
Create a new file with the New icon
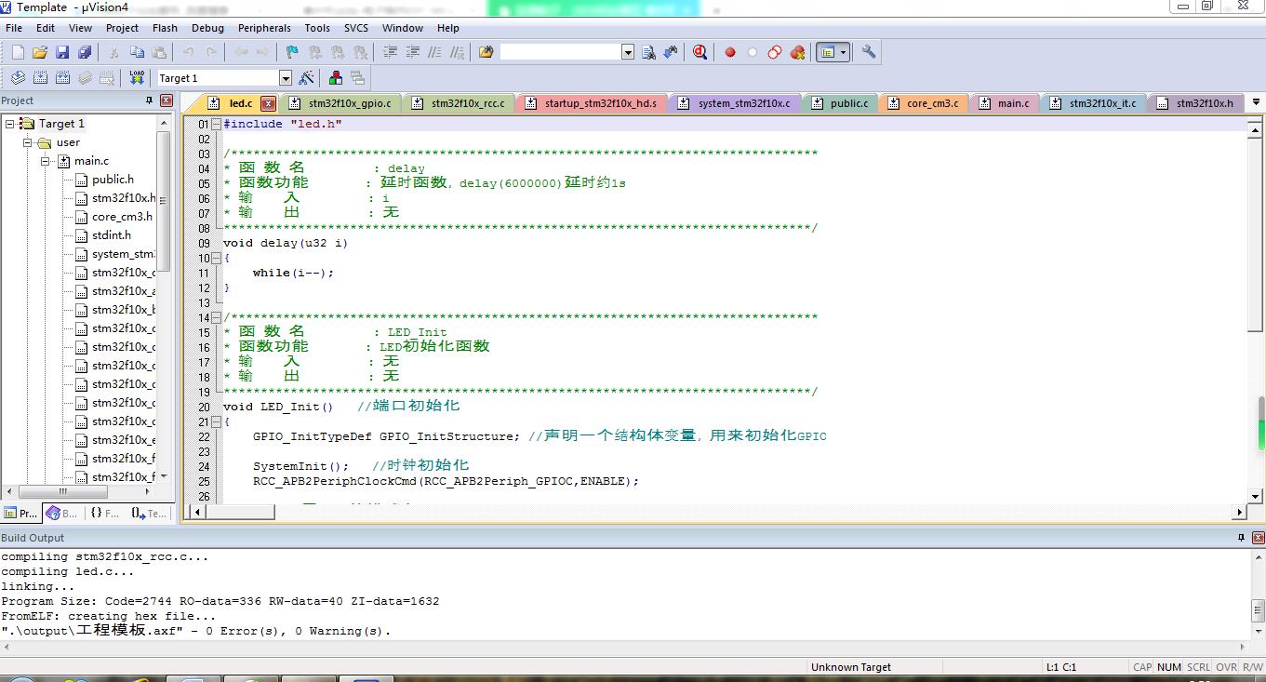click(x=18, y=52)
